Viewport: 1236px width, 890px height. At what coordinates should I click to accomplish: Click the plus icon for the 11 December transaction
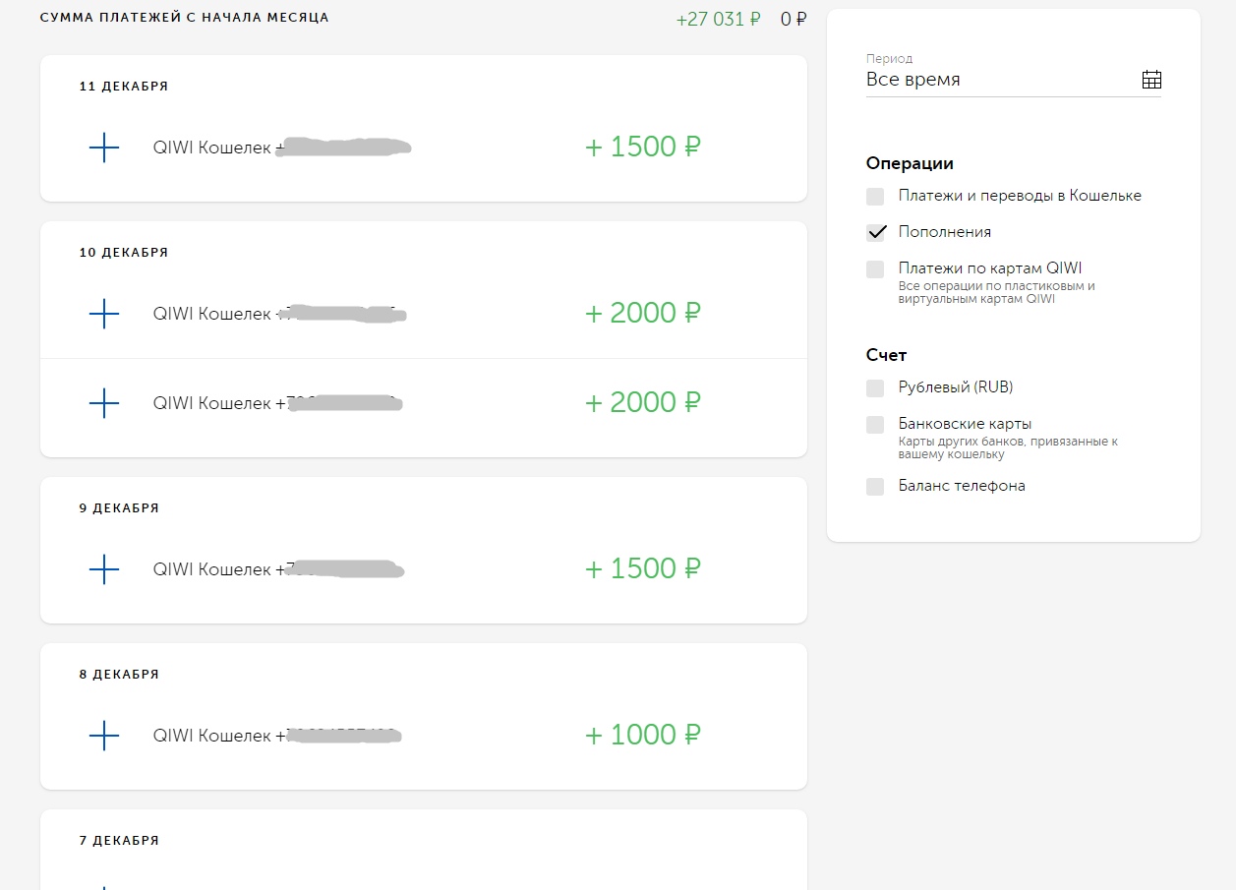tap(103, 148)
